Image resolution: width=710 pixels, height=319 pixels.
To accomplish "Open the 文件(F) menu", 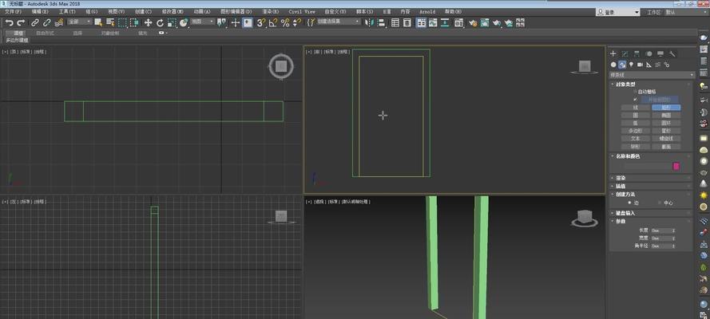I will point(13,12).
